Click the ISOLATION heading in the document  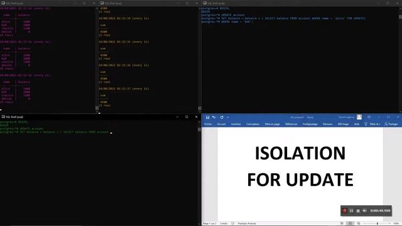(300, 153)
